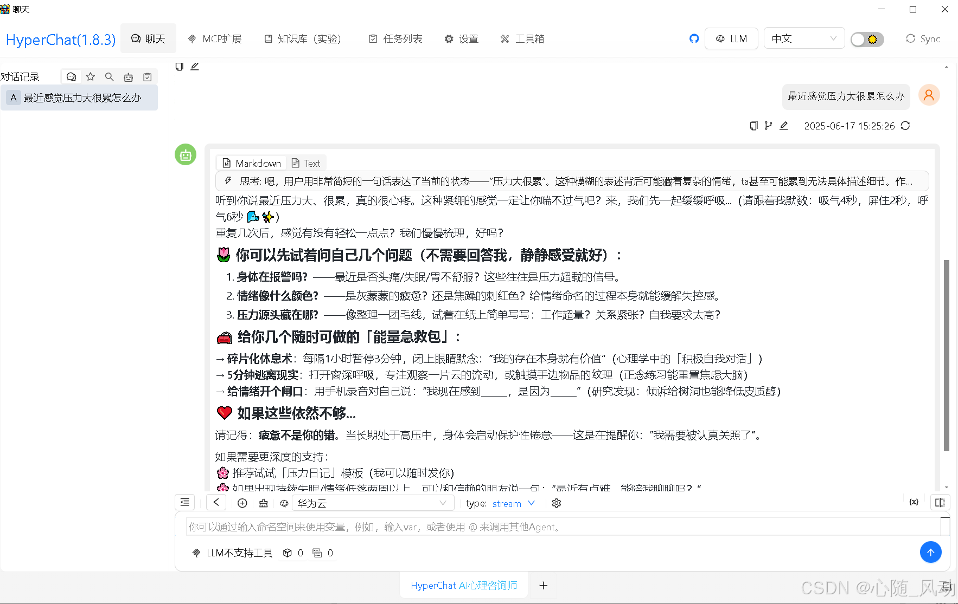958x604 pixels.
Task: Show conversation list icon in 对话记录 toolbar
Action: coord(71,77)
